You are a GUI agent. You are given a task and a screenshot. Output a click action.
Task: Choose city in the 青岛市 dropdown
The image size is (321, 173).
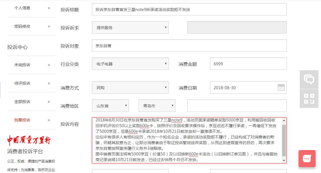[x=157, y=106]
